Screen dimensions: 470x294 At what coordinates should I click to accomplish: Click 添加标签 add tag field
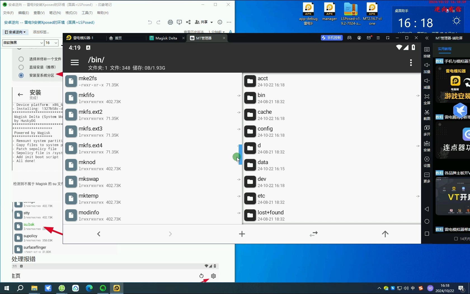41,32
